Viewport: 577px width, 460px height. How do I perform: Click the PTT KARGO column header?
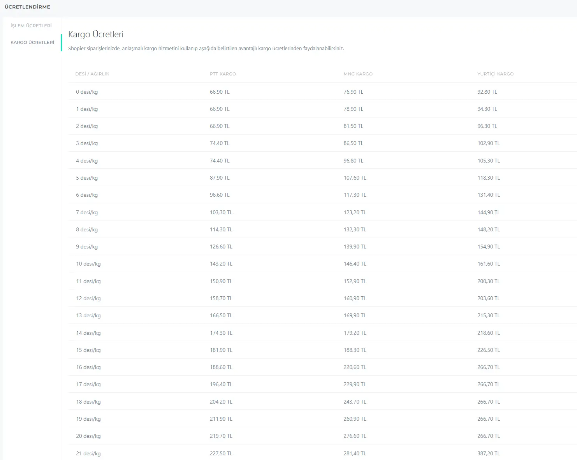tap(223, 74)
